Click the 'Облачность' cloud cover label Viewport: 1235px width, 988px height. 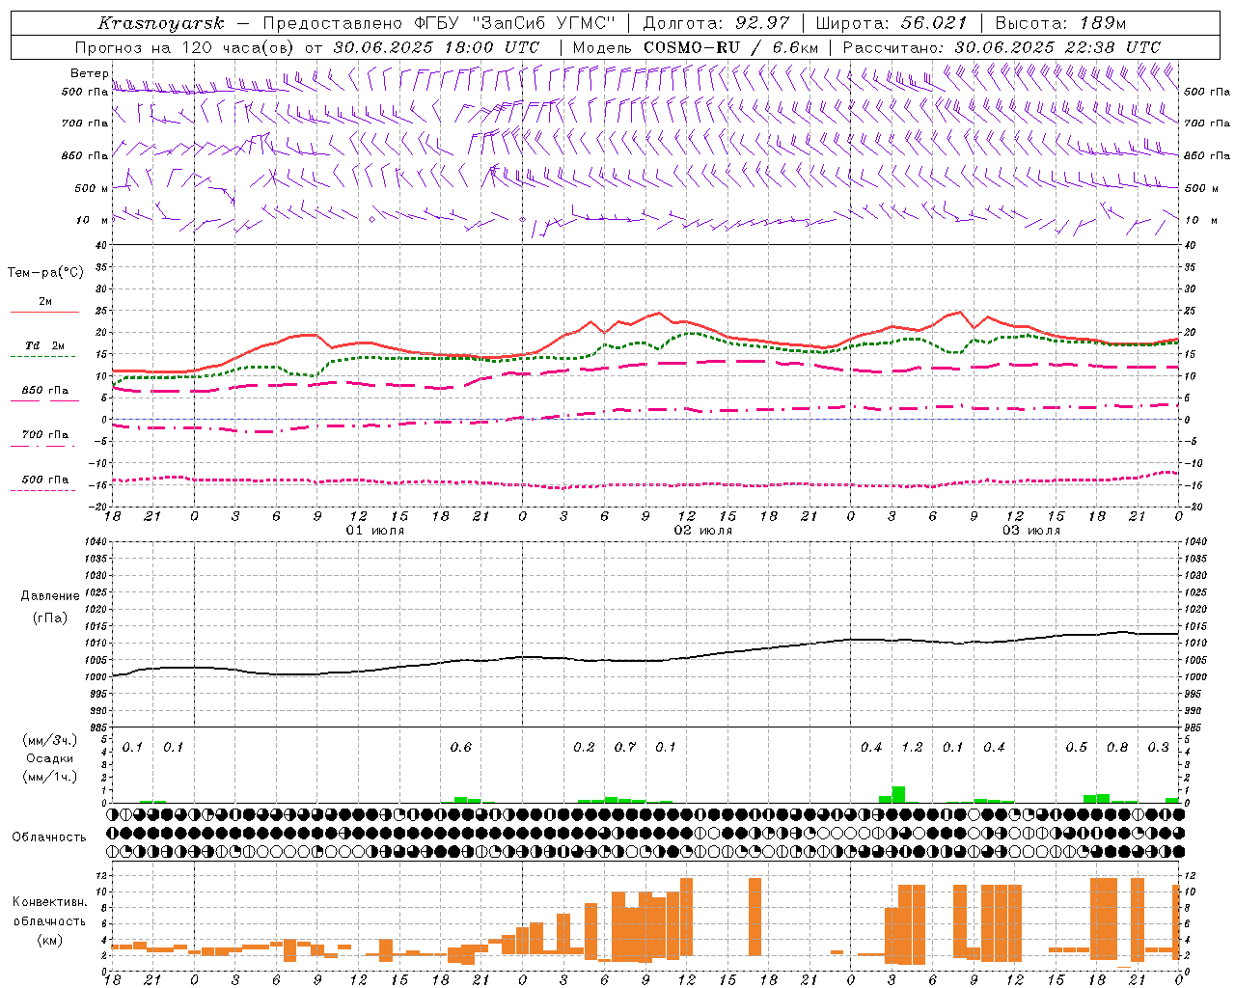pos(49,837)
